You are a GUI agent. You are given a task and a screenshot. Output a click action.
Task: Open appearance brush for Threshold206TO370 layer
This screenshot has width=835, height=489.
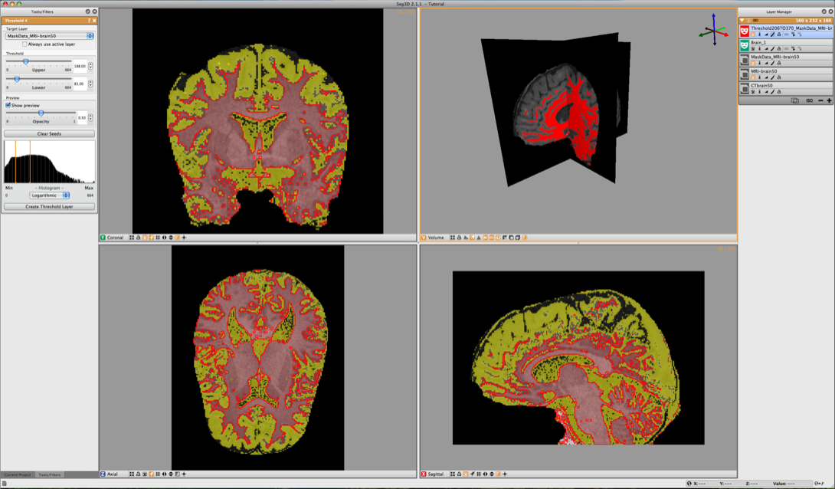tap(773, 34)
